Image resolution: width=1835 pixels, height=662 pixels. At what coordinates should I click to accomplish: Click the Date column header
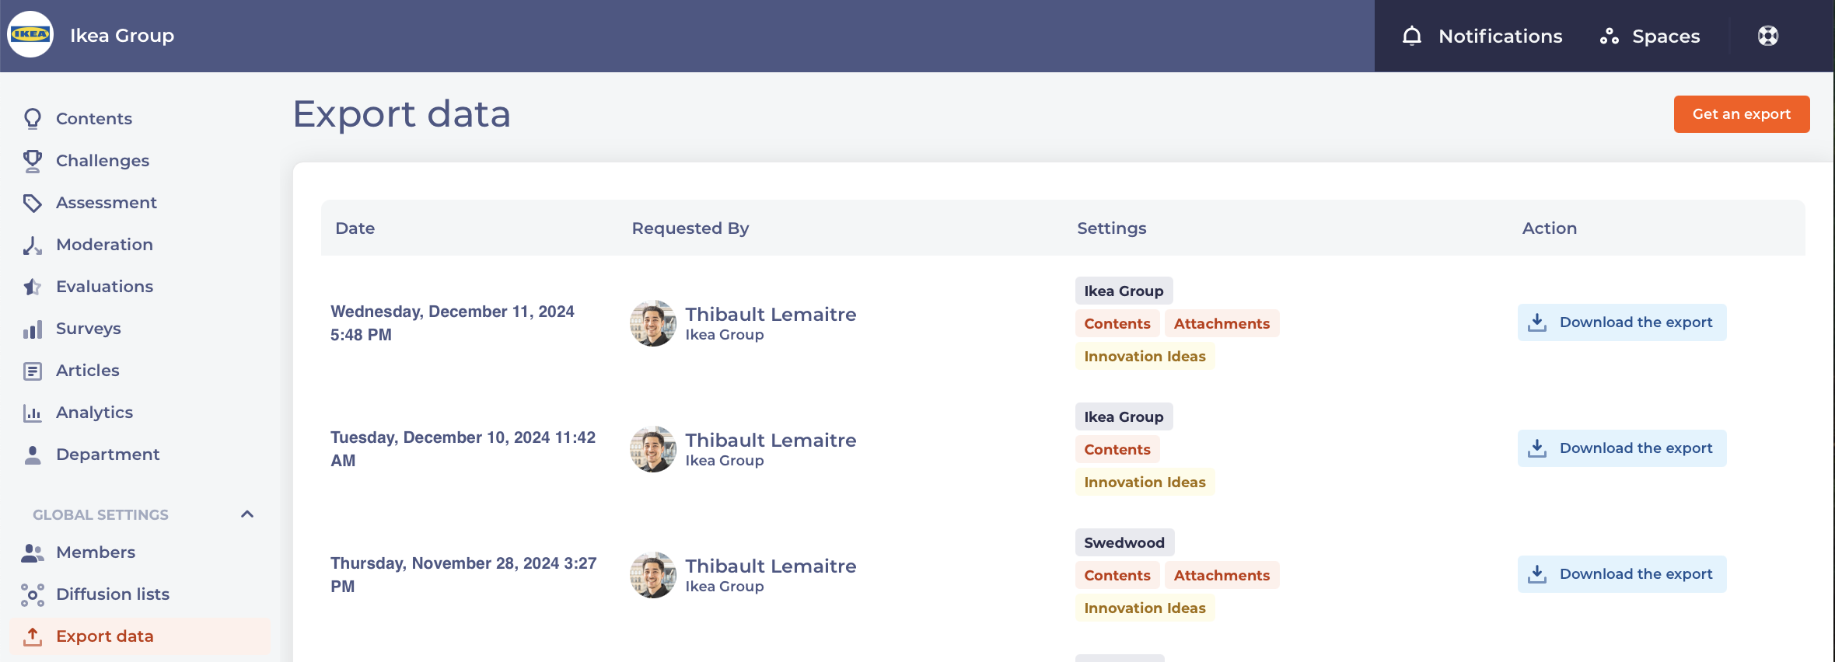(x=355, y=228)
